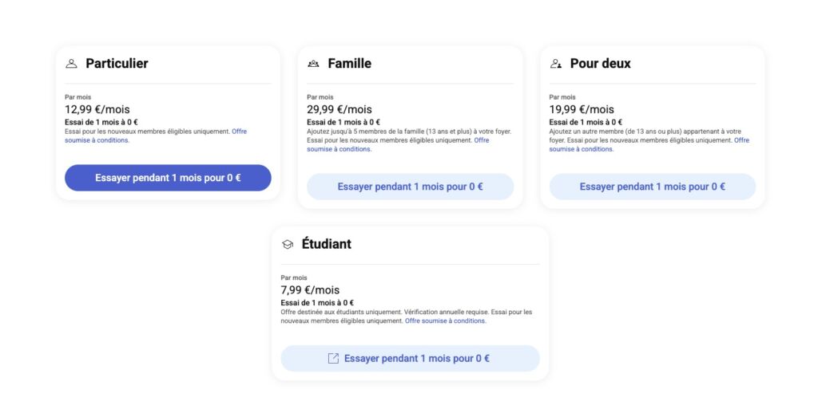Try the Pour deux plan for 0 €
This screenshot has width=818, height=417.
[x=652, y=187]
